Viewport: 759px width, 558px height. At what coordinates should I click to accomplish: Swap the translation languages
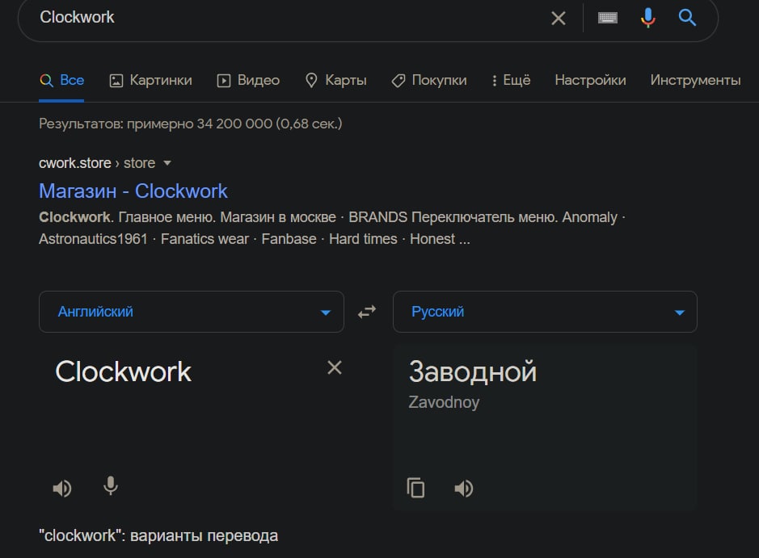tap(367, 312)
